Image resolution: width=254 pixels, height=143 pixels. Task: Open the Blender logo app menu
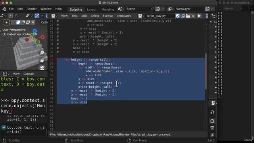pos(4,9)
